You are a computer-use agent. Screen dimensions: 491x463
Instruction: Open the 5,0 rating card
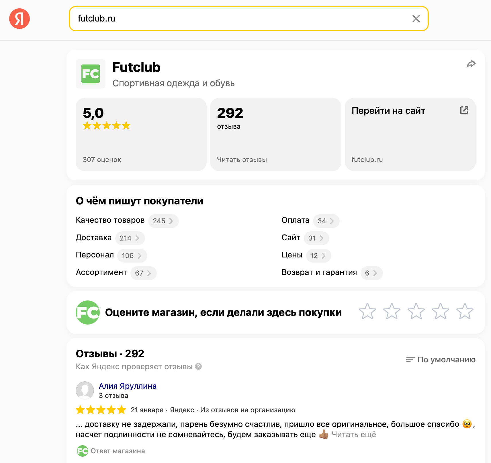point(141,134)
